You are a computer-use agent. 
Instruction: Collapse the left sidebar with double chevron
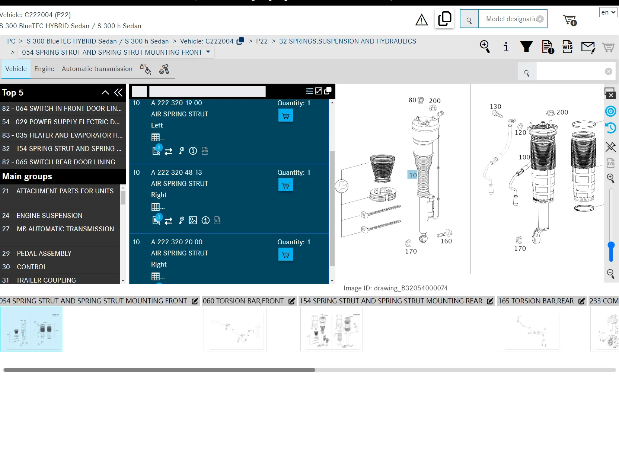coord(118,93)
